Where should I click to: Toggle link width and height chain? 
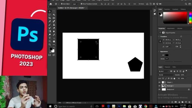coord(160,41)
